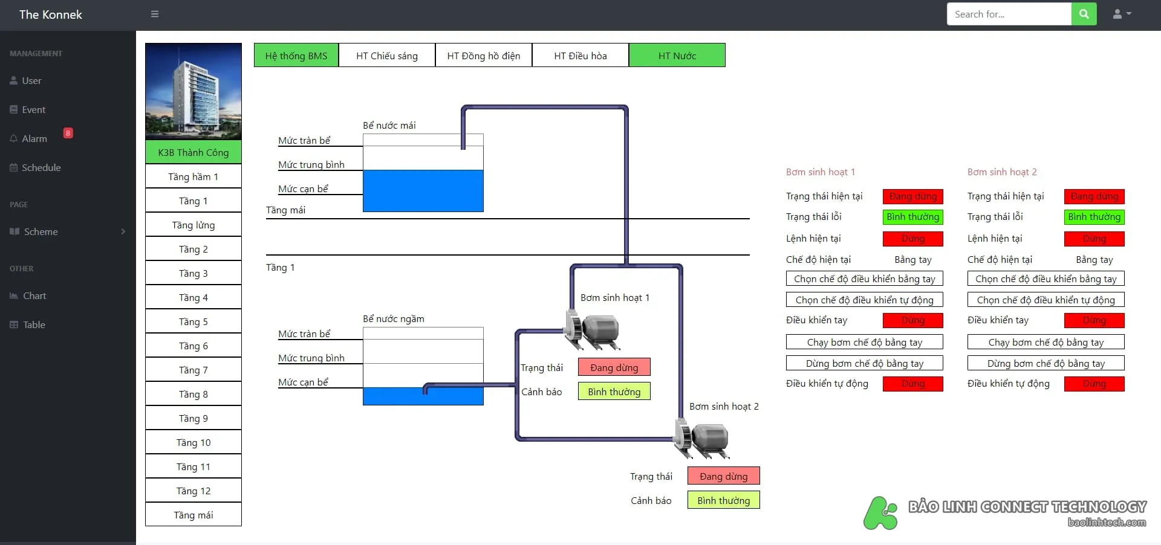Click the green search magnifier button
Screen dimensions: 1161x545
pos(1084,14)
